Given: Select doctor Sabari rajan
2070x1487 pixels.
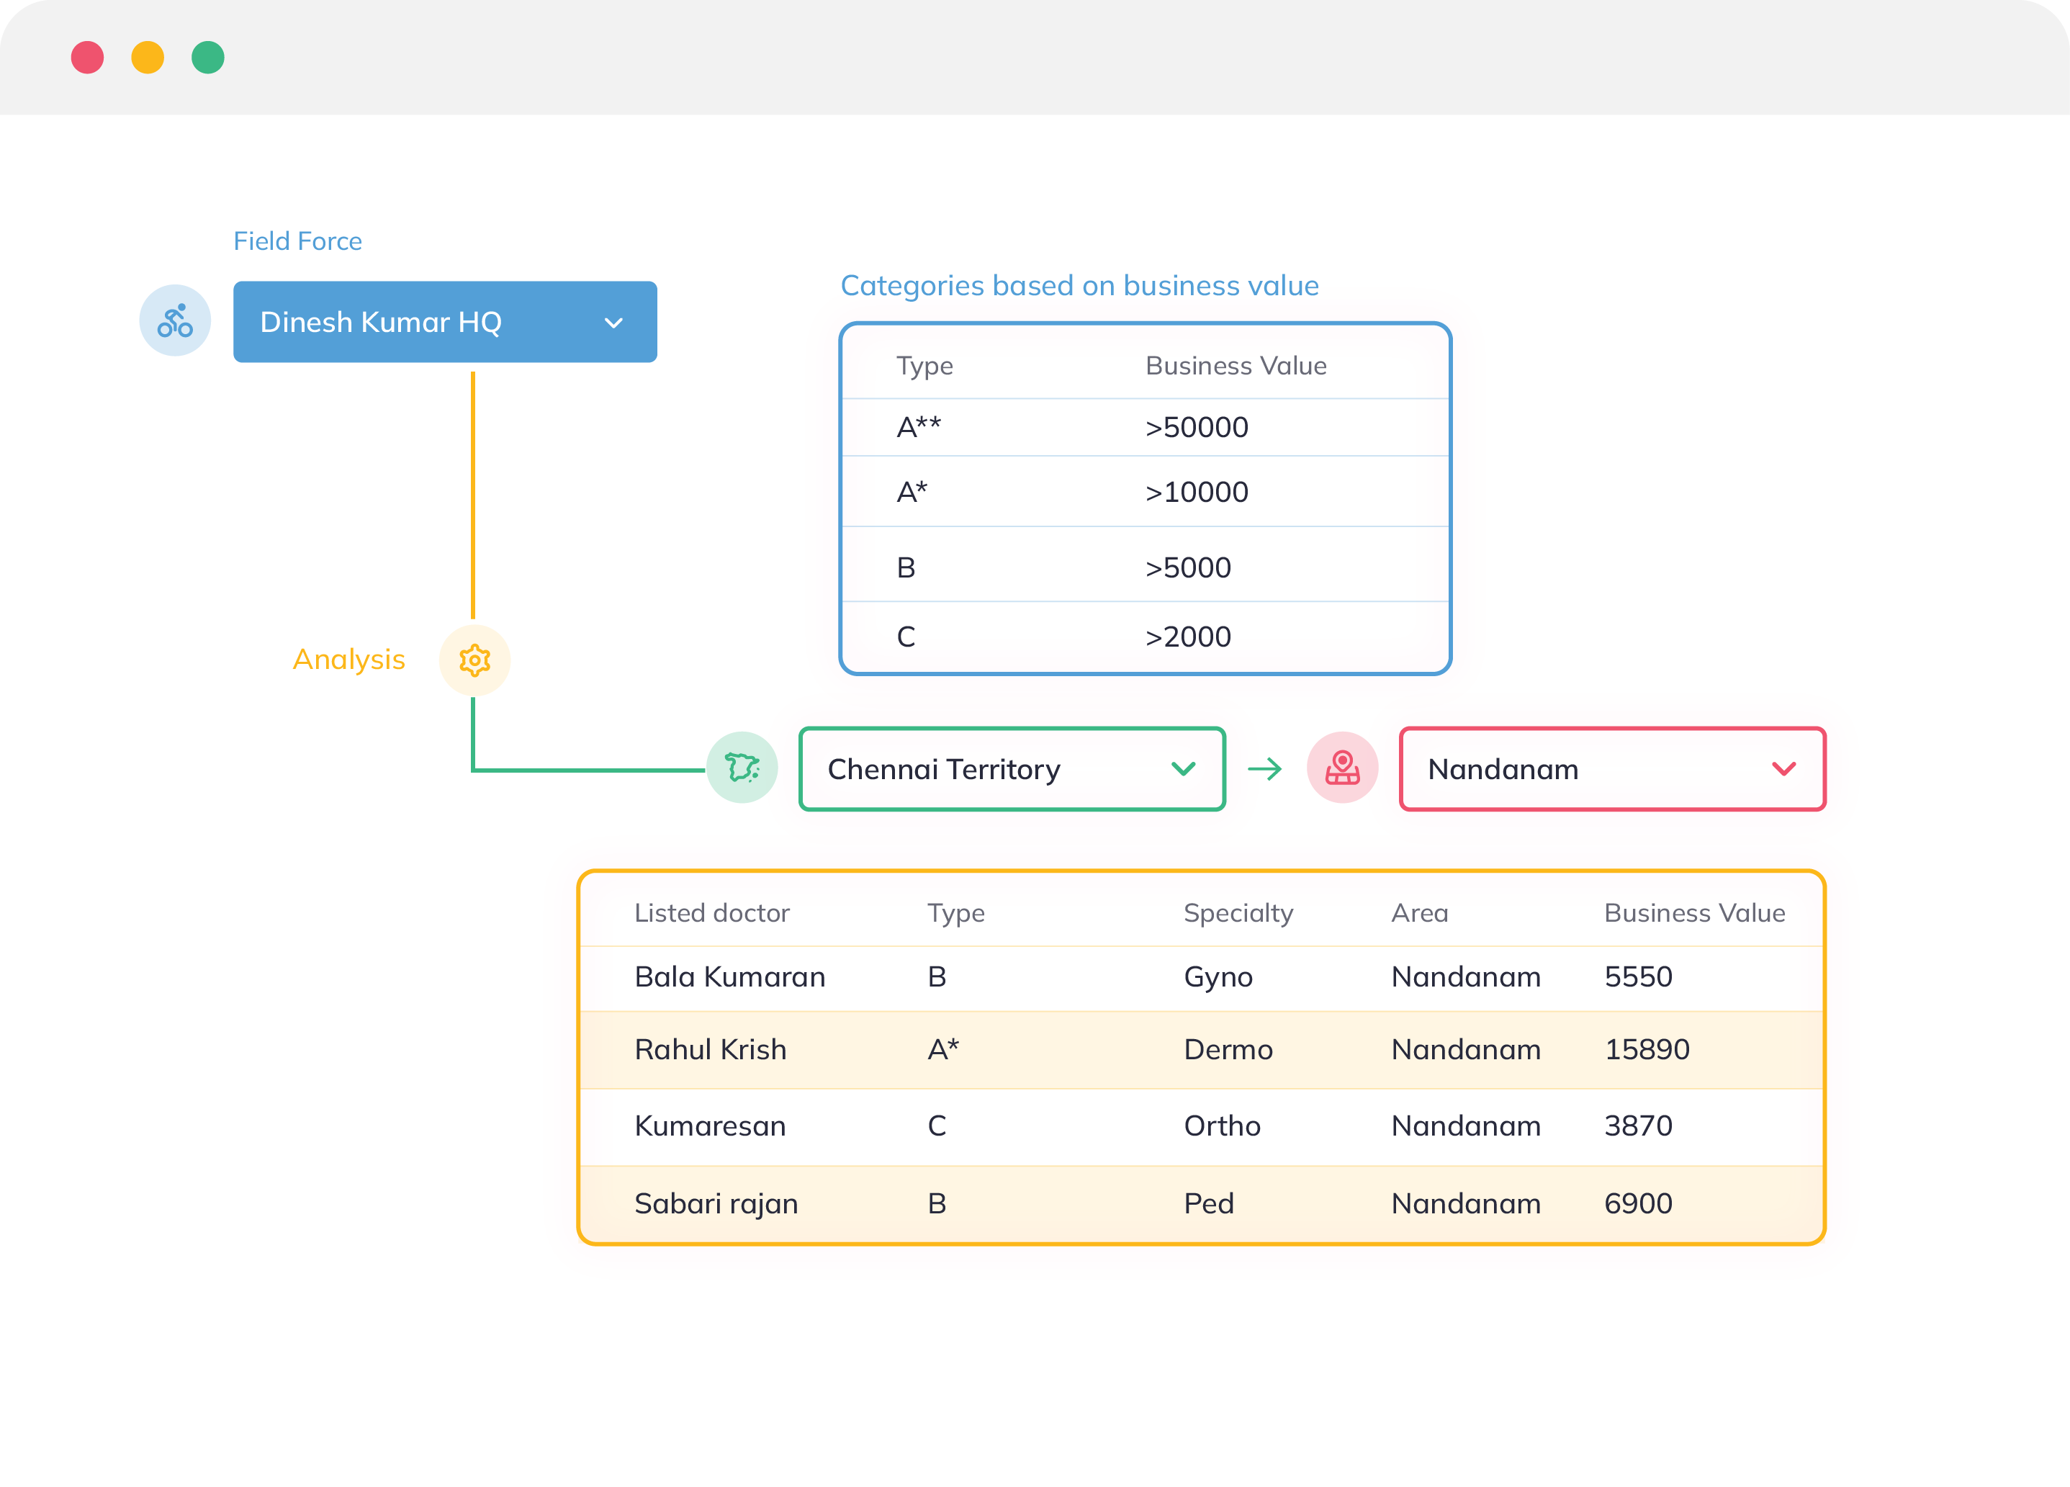Looking at the screenshot, I should 716,1204.
